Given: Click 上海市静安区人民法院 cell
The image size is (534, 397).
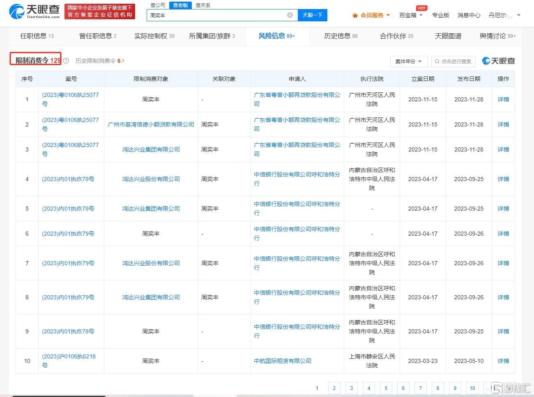Looking at the screenshot, I should pos(372,361).
